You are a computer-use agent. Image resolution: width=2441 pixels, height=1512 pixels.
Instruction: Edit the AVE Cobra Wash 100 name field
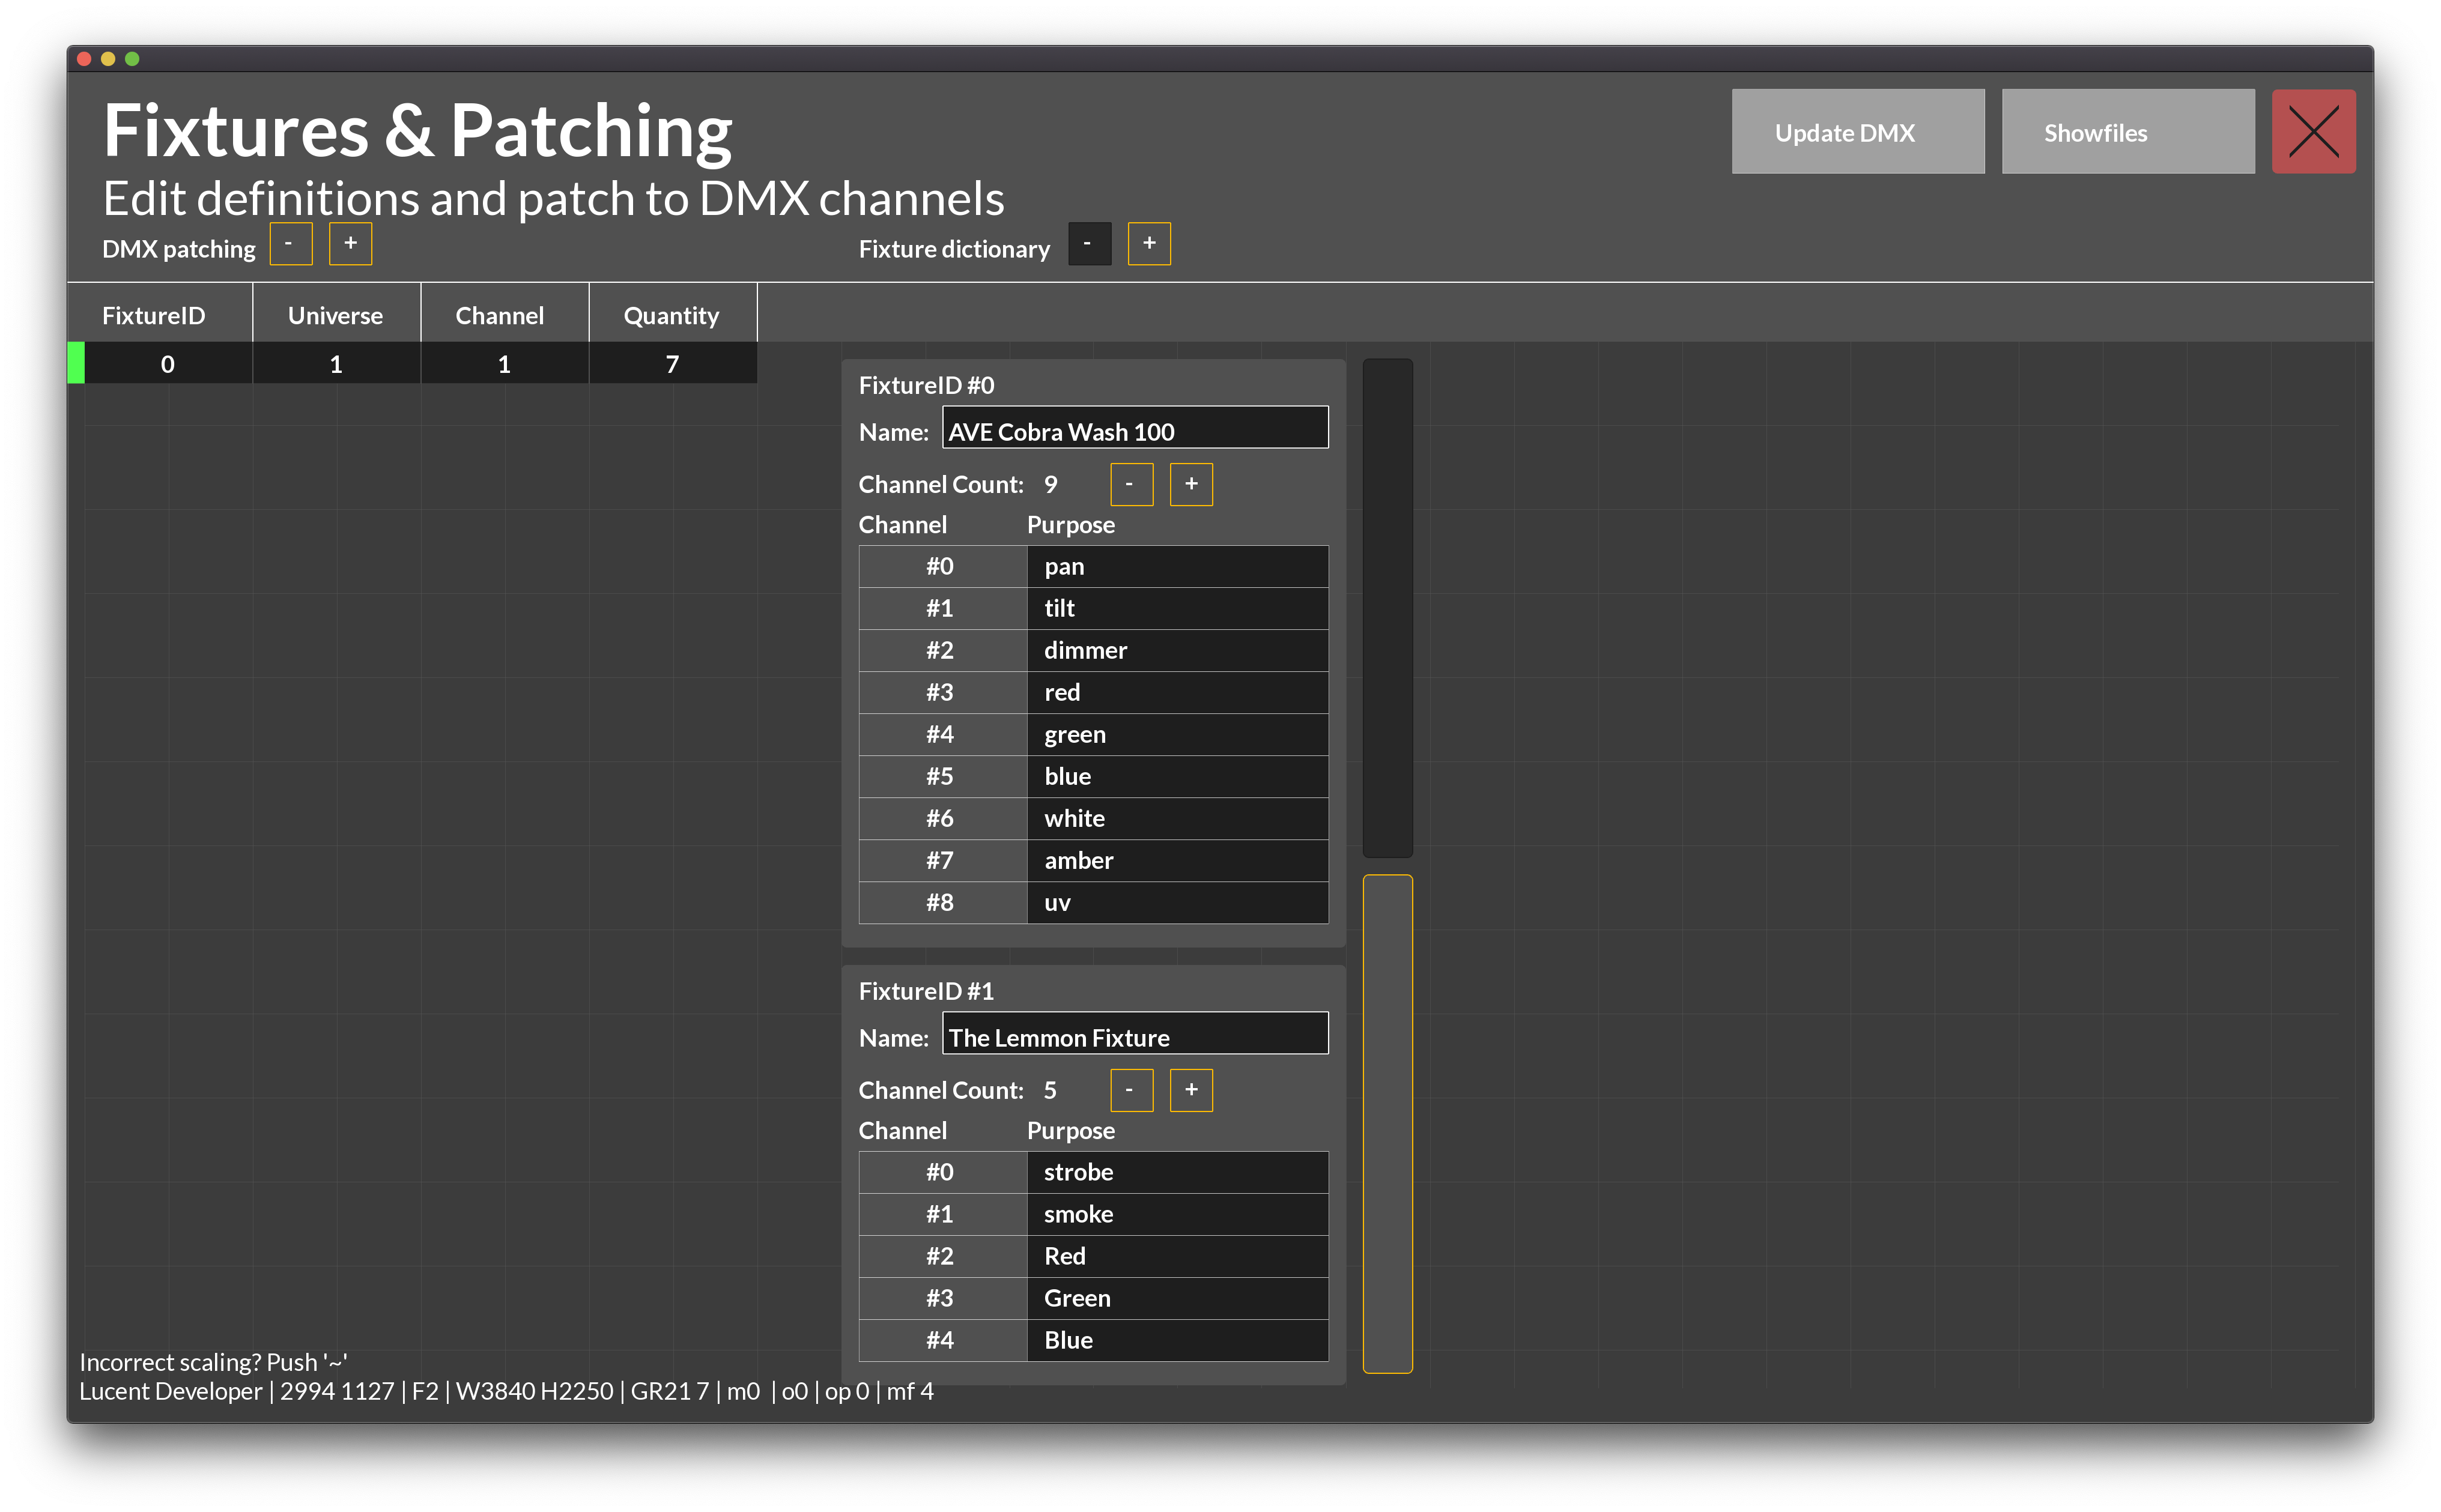(1134, 429)
